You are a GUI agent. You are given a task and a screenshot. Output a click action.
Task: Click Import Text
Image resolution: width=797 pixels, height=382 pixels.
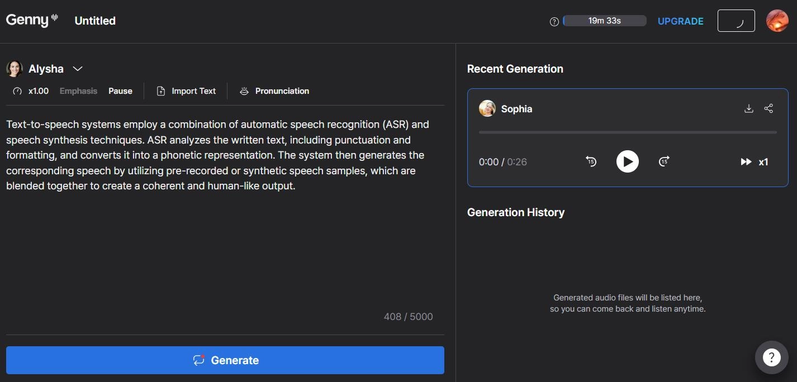[186, 91]
